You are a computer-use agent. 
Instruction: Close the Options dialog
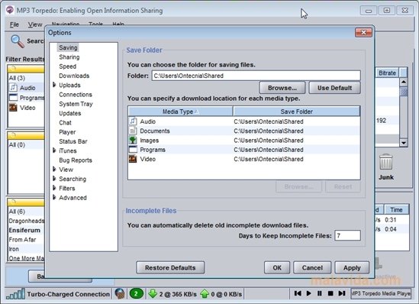363,33
